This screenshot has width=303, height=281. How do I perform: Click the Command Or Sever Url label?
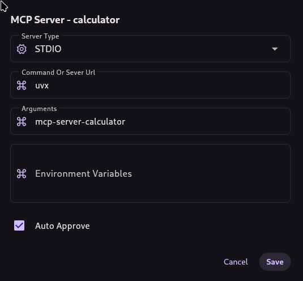(x=58, y=73)
